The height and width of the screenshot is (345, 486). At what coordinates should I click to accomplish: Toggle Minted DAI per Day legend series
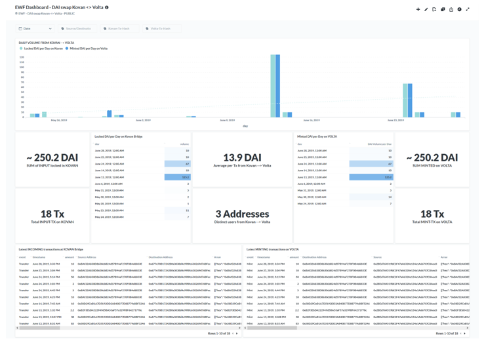(x=88, y=49)
